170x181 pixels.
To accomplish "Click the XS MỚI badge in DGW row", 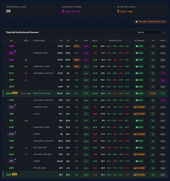I will (153, 93).
